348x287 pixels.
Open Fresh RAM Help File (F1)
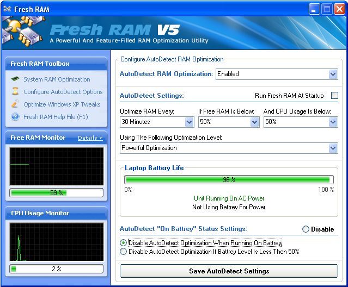pyautogui.click(x=56, y=117)
